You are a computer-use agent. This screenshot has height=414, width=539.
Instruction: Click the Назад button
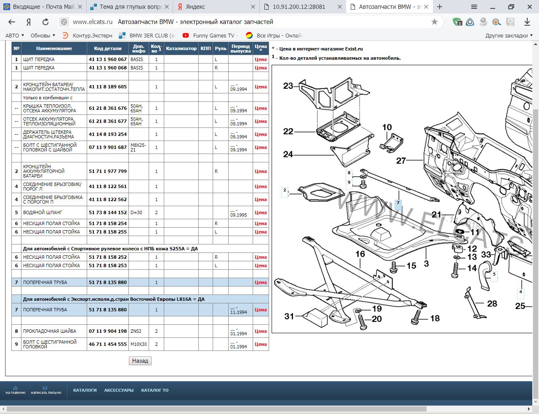pyautogui.click(x=140, y=361)
